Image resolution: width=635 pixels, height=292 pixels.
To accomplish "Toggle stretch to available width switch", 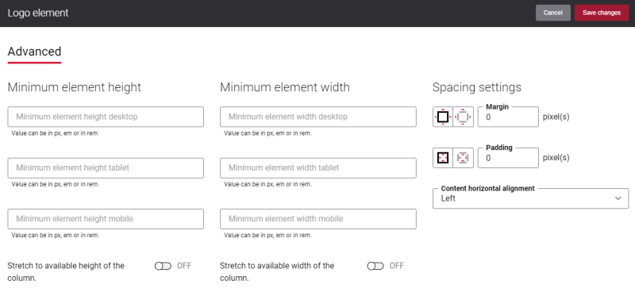I will click(375, 266).
